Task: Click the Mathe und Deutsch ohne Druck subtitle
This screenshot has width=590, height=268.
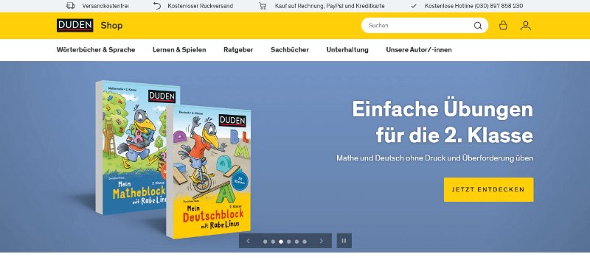Action: point(434,158)
